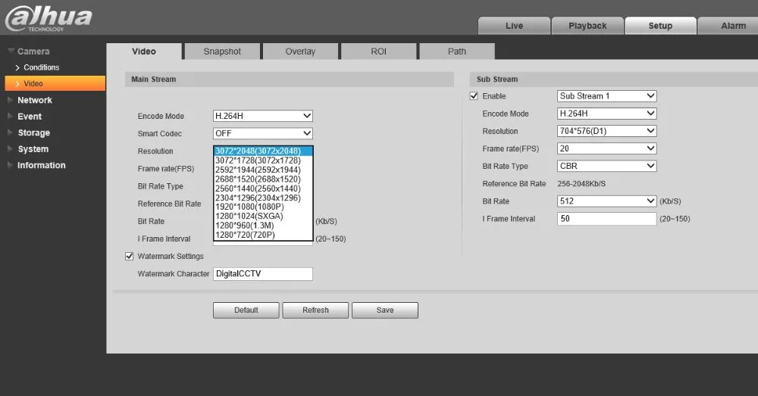Choose 1920*1080(1080P) resolution option
The image size is (758, 396).
263,207
